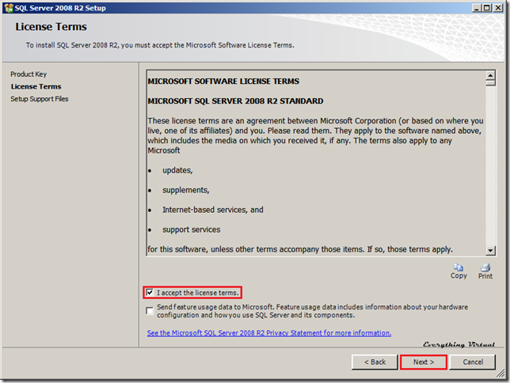Click the license text scroll down arrow
Screen dimensions: 510x383
pos(490,250)
